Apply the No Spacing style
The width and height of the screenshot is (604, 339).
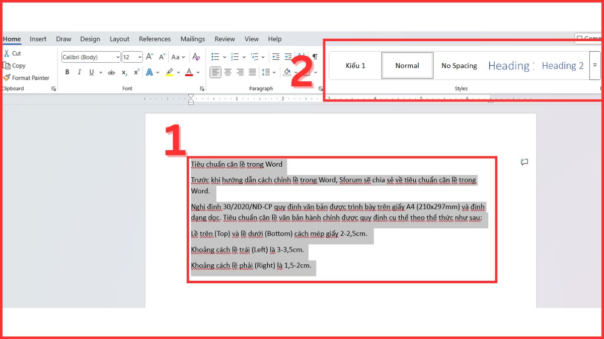tap(459, 65)
